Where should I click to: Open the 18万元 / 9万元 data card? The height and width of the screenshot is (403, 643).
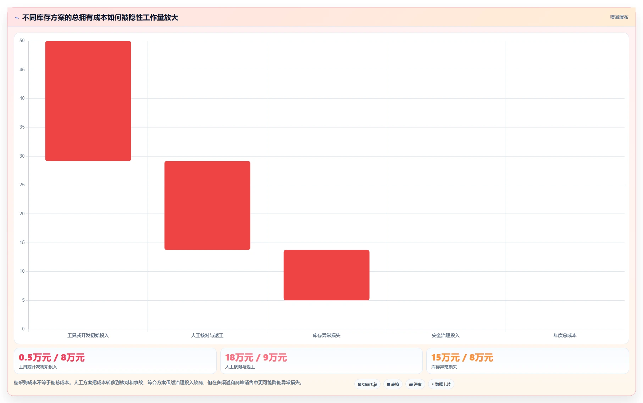click(321, 361)
